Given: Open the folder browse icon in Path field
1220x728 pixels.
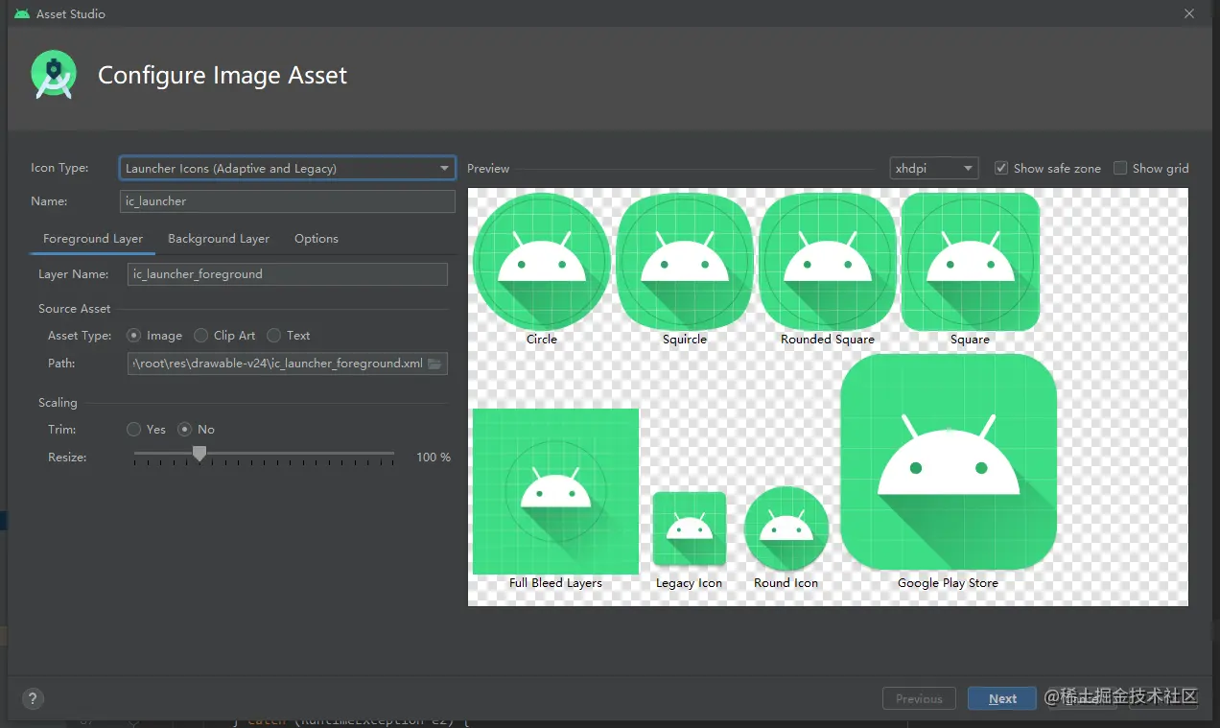Looking at the screenshot, I should pyautogui.click(x=434, y=364).
